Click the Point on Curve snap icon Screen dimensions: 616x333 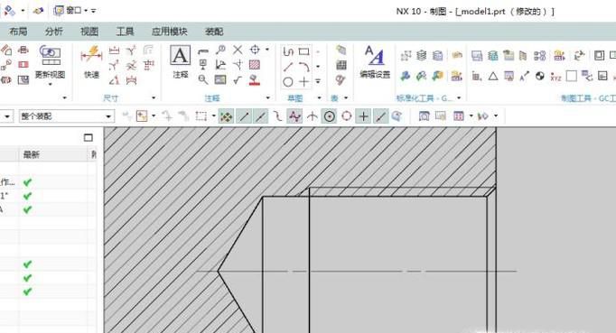point(380,116)
